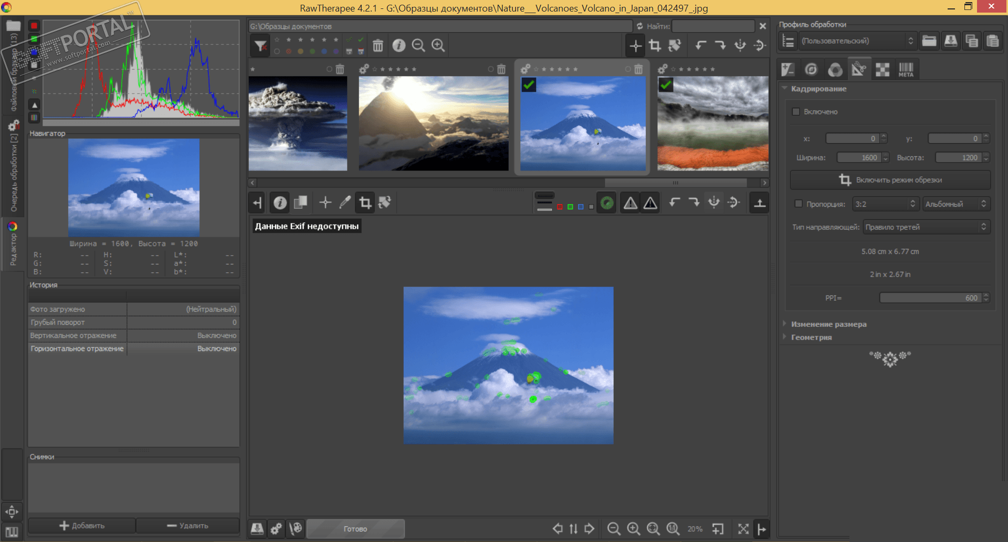Zoom in thumbnails in the file browser
The height and width of the screenshot is (542, 1008).
pyautogui.click(x=438, y=46)
